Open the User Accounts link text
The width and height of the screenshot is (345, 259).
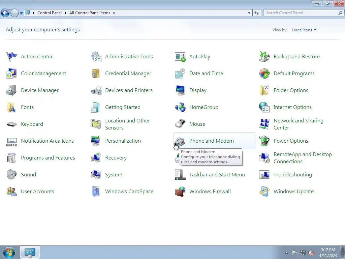point(37,192)
